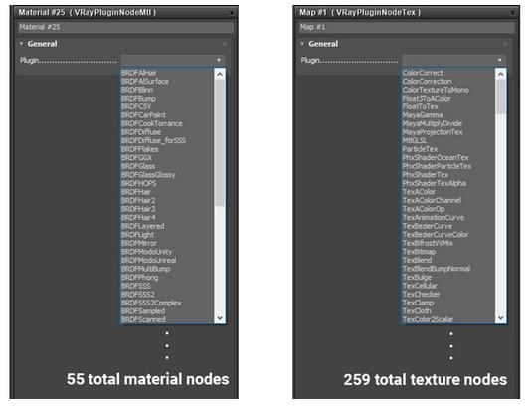This screenshot has width=532, height=406.
Task: Select TexAnimationCurve in the list
Action: pyautogui.click(x=434, y=217)
